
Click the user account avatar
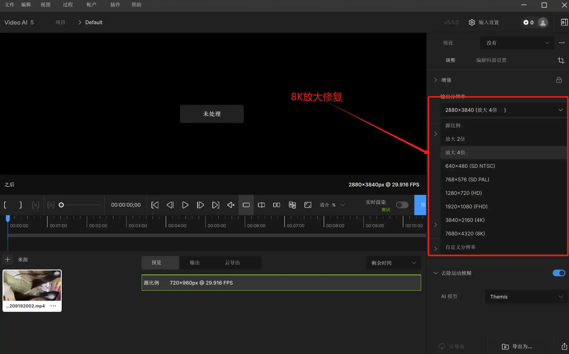(x=543, y=23)
